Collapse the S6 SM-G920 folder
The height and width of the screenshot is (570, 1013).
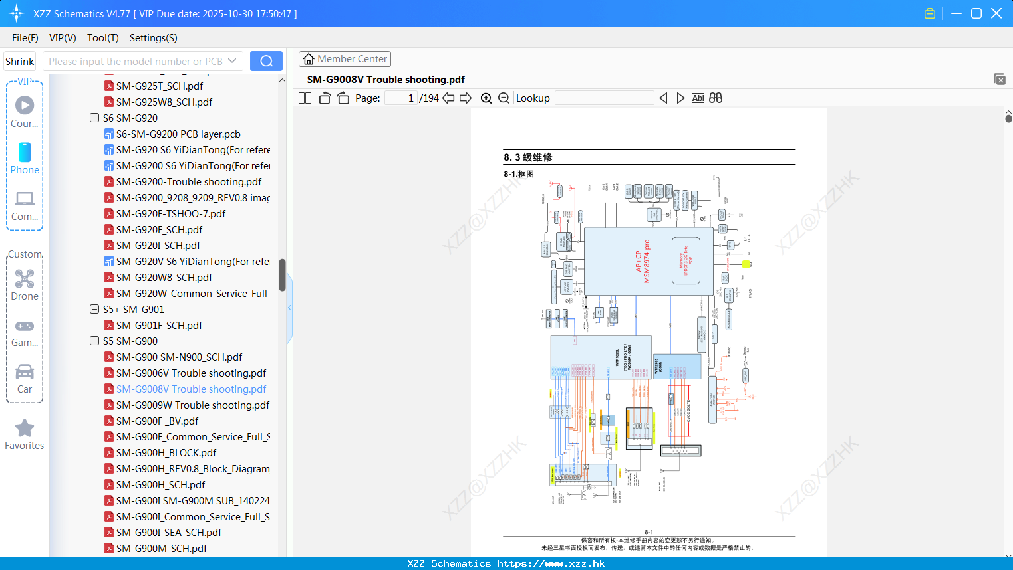pyautogui.click(x=94, y=118)
